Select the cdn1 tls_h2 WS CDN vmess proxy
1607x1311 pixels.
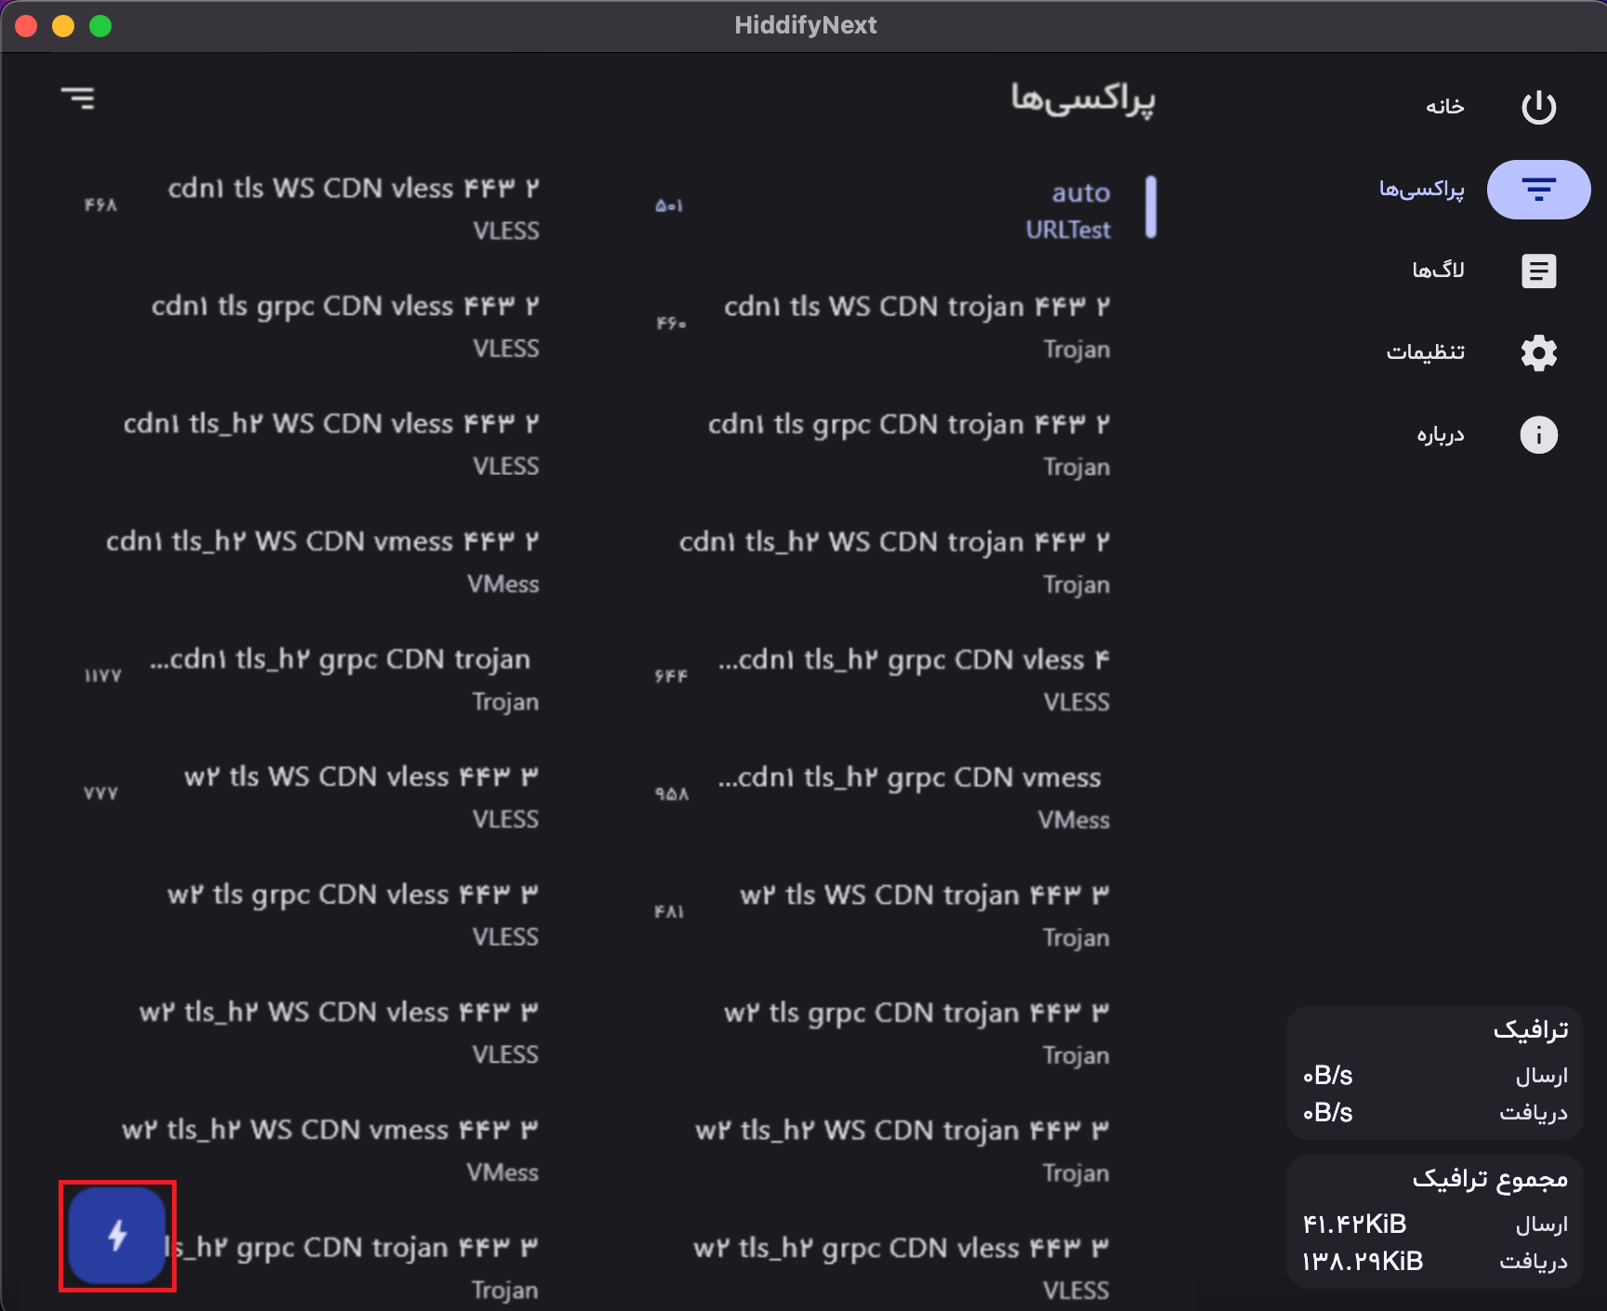321,561
